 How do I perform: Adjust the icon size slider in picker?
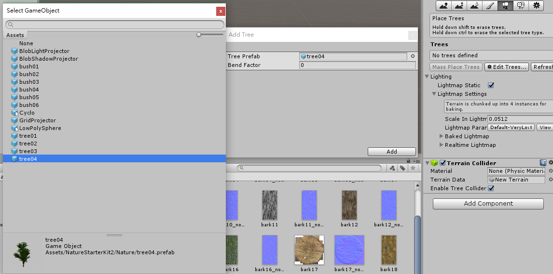pyautogui.click(x=199, y=35)
